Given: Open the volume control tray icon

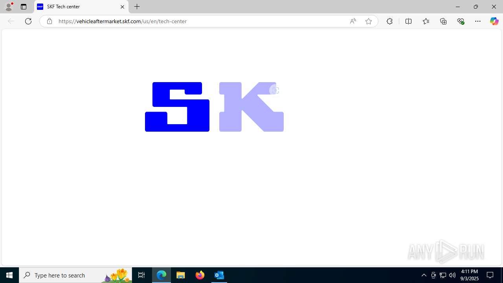Looking at the screenshot, I should click(x=452, y=275).
